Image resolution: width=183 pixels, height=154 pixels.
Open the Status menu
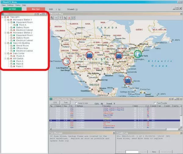click(18, 5)
